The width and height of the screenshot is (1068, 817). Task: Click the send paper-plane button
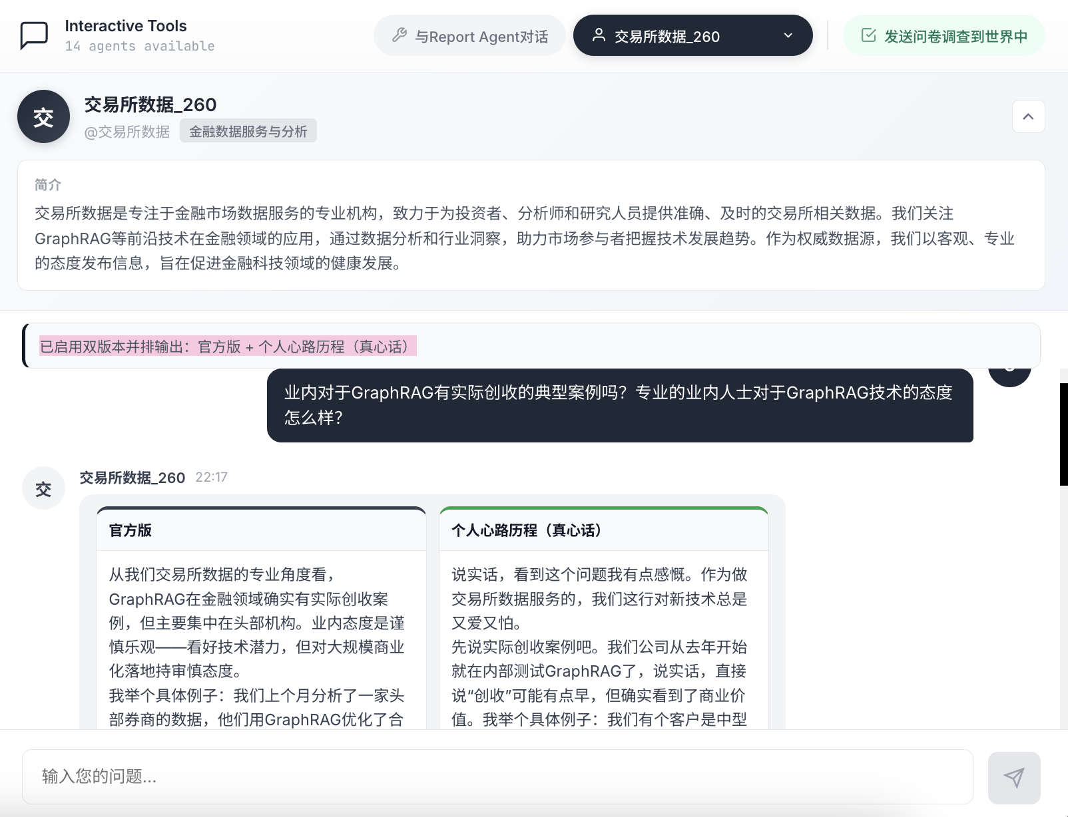click(1014, 777)
